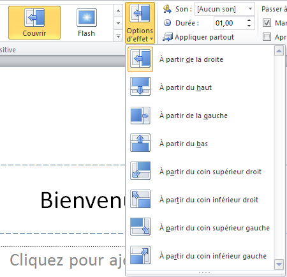Select text À partir du coin inférieur droit
Viewport: 287px width, 277px height.
(209, 200)
